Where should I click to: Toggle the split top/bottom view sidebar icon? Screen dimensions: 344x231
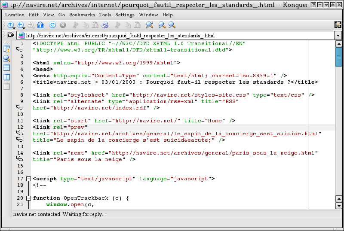click(x=6, y=68)
